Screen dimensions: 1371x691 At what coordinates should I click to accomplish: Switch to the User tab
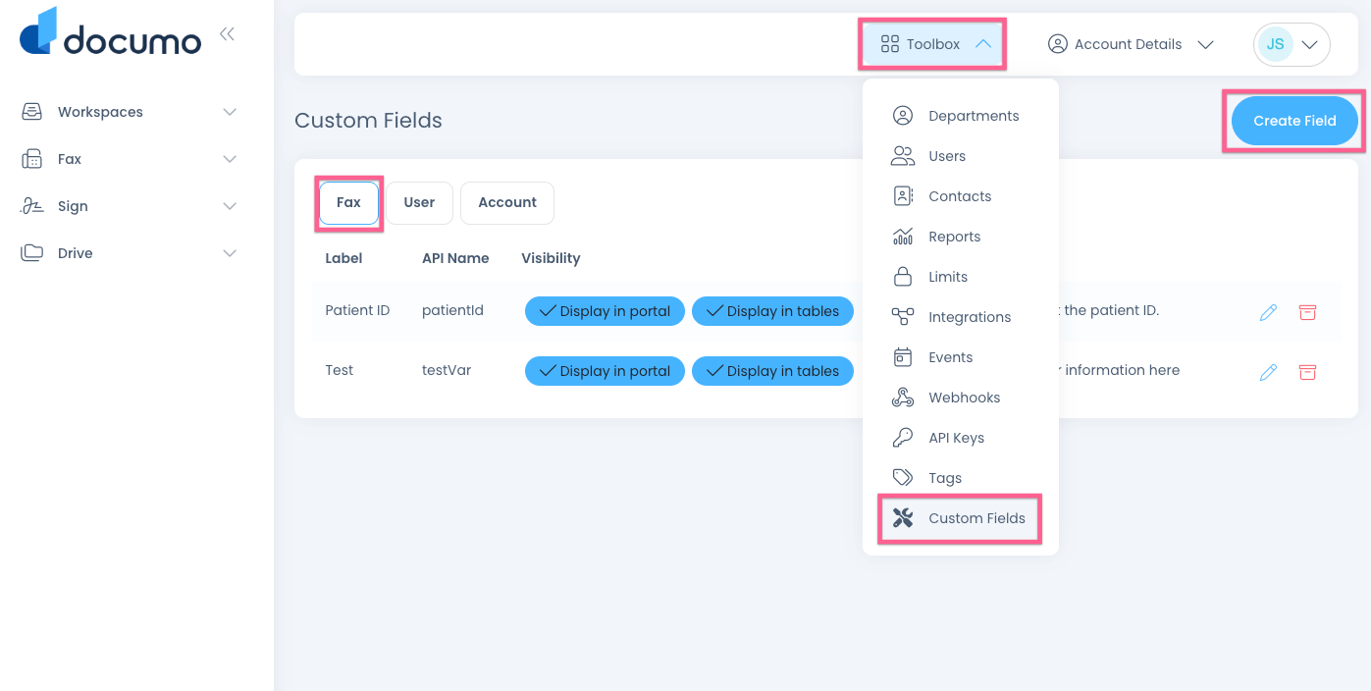(x=419, y=202)
